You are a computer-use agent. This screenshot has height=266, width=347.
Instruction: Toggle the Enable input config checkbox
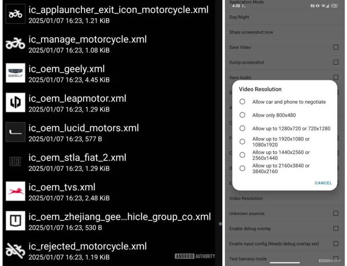[x=336, y=244]
